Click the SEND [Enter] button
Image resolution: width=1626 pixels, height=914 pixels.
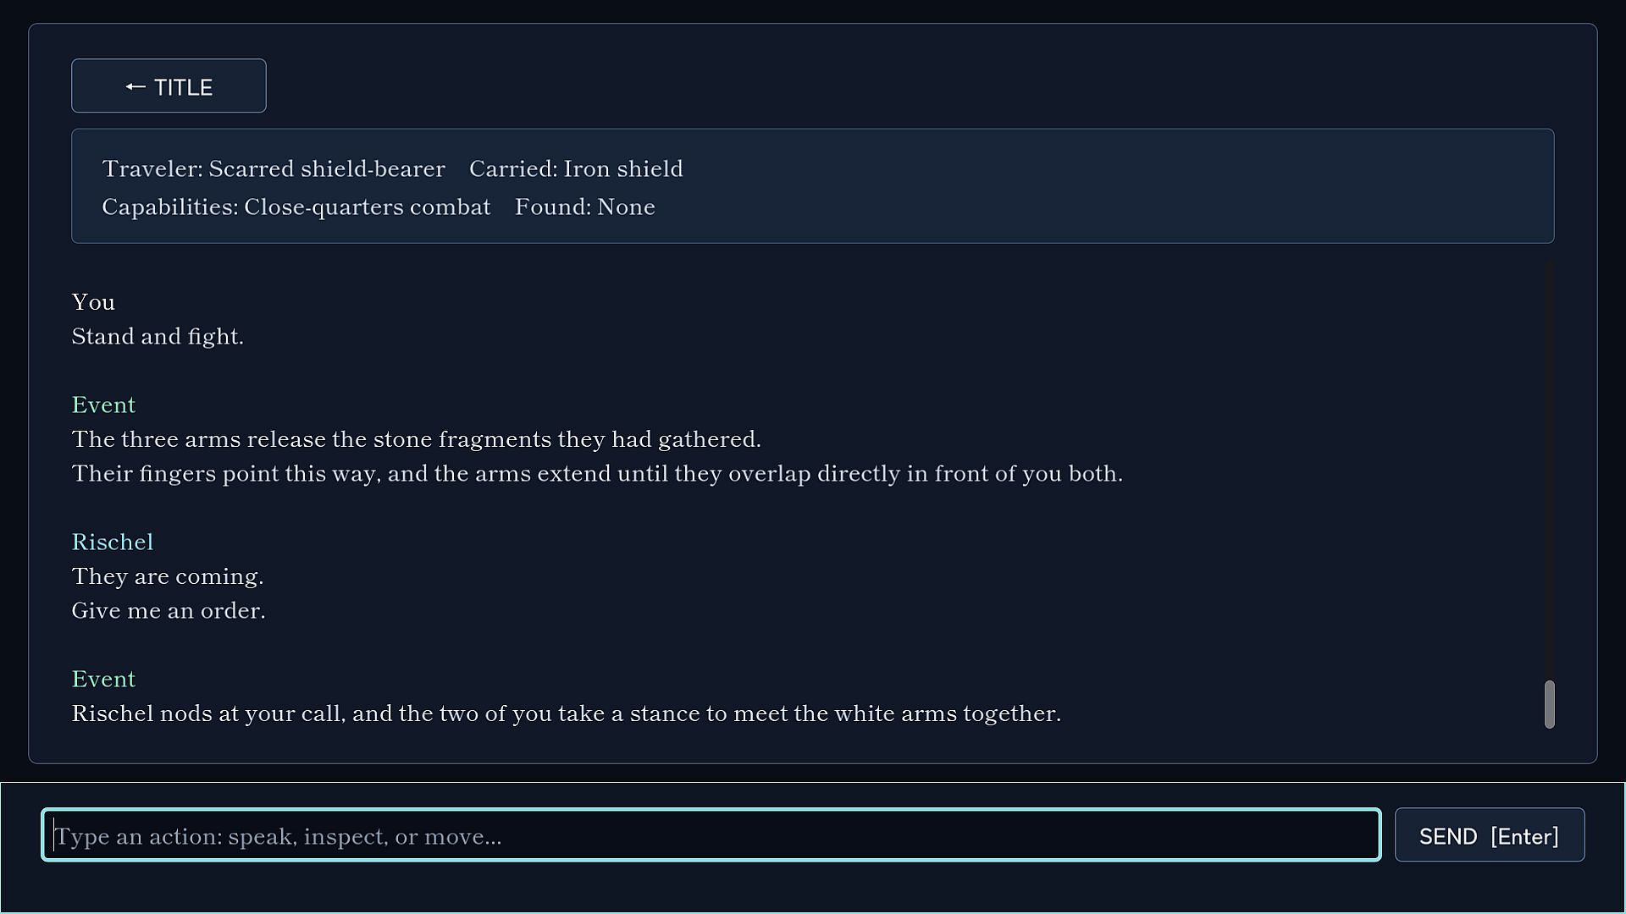[1490, 835]
